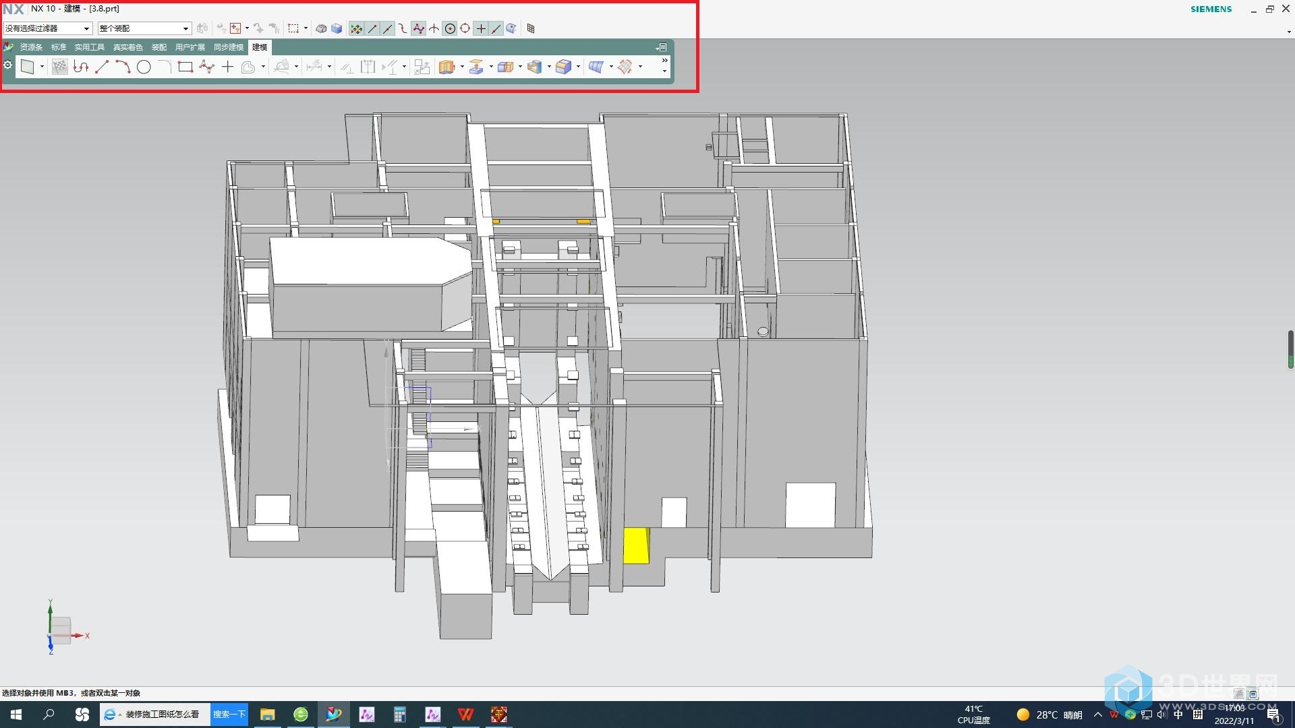Open the Calculator from the taskbar
Image resolution: width=1295 pixels, height=728 pixels.
pyautogui.click(x=400, y=715)
